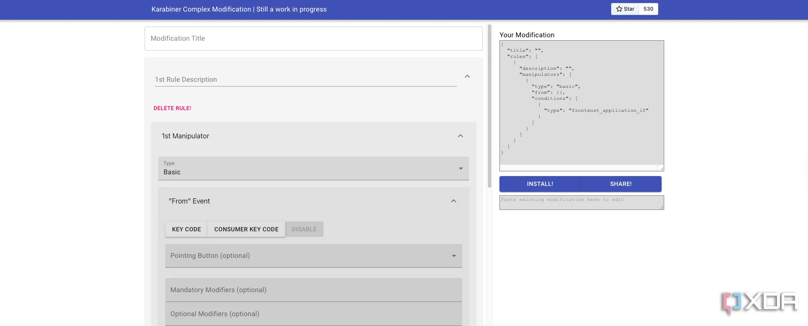The image size is (808, 326).
Task: Open the Pointing Button dropdown arrow
Action: click(454, 256)
